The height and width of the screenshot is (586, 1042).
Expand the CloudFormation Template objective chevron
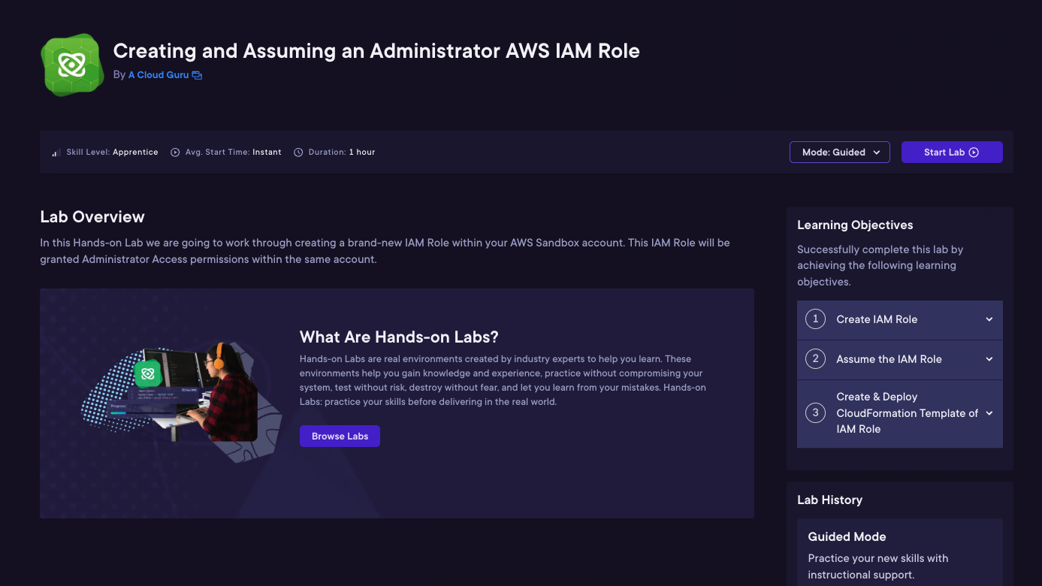[989, 413]
